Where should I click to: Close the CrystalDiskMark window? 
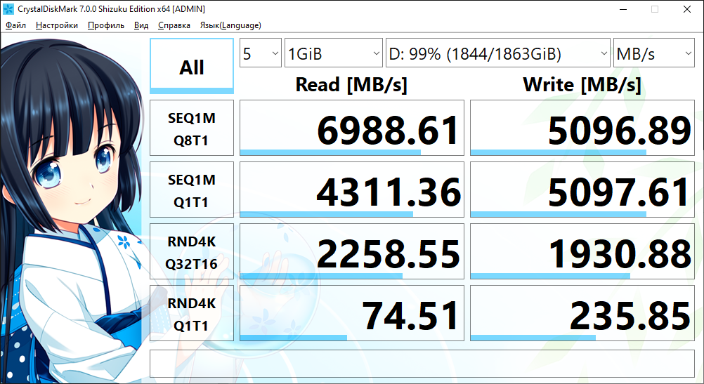(x=687, y=9)
